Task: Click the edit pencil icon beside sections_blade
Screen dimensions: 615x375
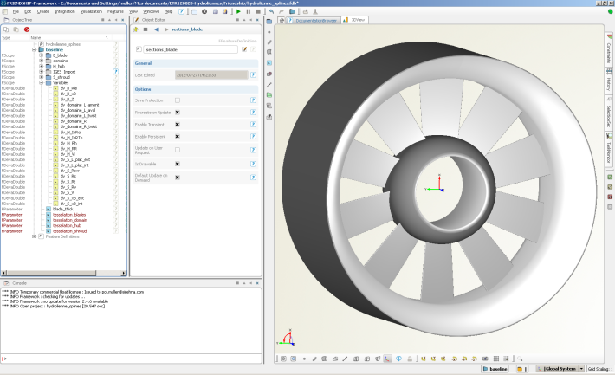Action: click(244, 50)
